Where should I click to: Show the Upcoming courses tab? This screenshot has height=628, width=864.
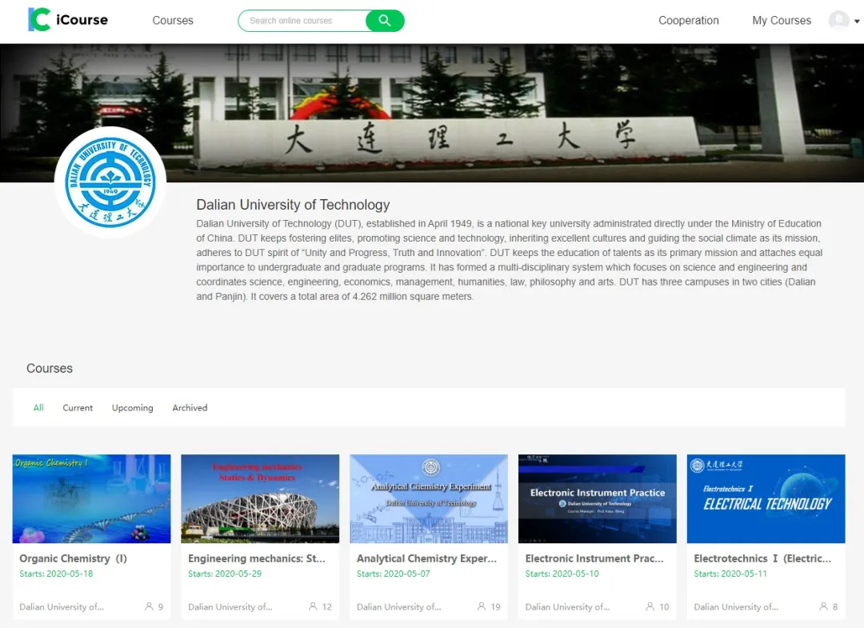[x=132, y=408]
